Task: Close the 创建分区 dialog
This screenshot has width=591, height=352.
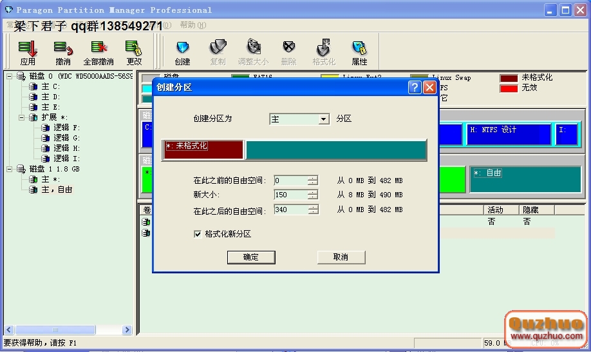Action: click(429, 88)
